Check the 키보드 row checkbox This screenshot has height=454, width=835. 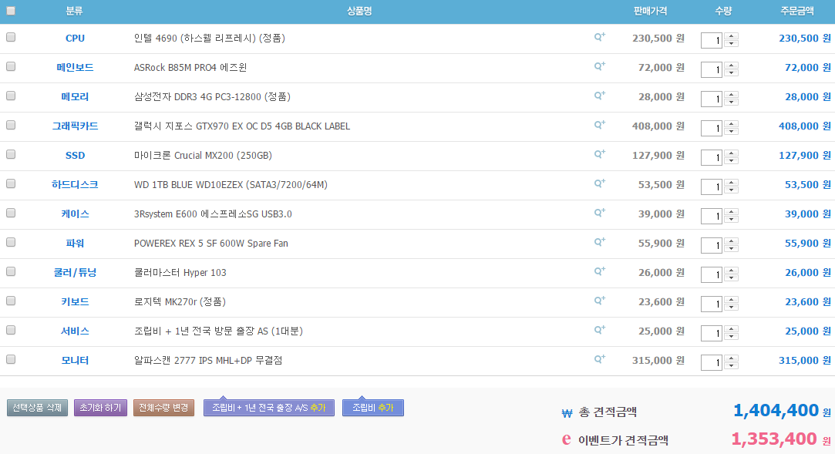point(11,301)
